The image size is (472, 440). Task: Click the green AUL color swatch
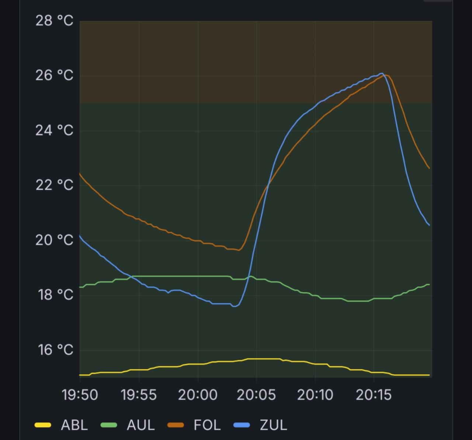[x=109, y=425]
